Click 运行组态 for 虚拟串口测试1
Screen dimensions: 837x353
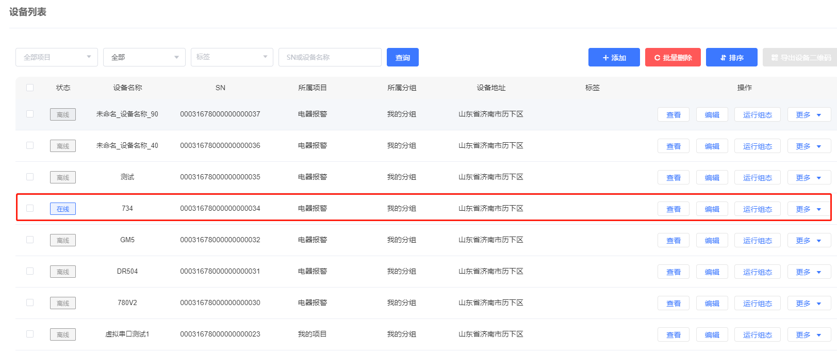(757, 335)
